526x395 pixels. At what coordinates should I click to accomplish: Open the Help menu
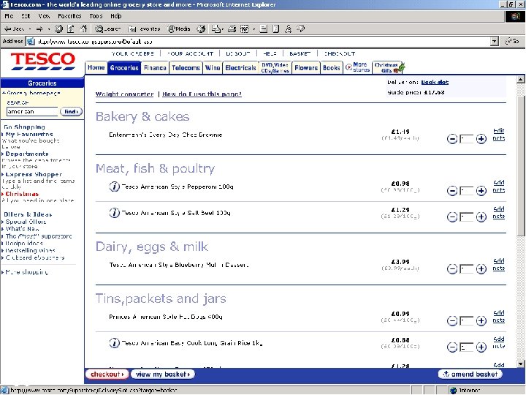115,16
